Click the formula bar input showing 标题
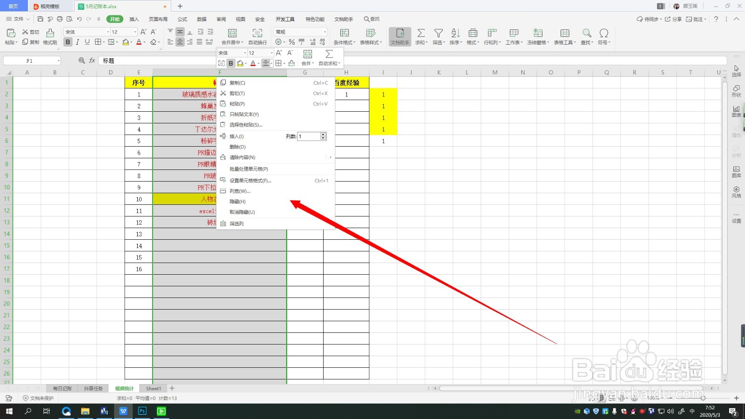 pos(413,61)
